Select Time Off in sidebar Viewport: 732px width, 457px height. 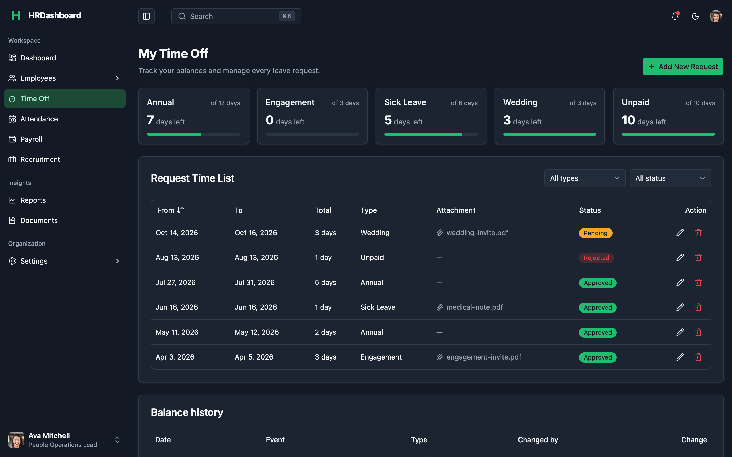click(65, 99)
